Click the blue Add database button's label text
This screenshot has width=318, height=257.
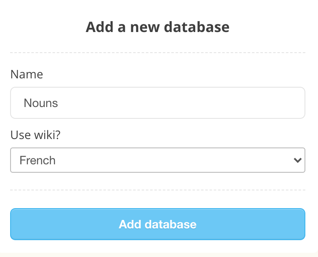coord(157,224)
